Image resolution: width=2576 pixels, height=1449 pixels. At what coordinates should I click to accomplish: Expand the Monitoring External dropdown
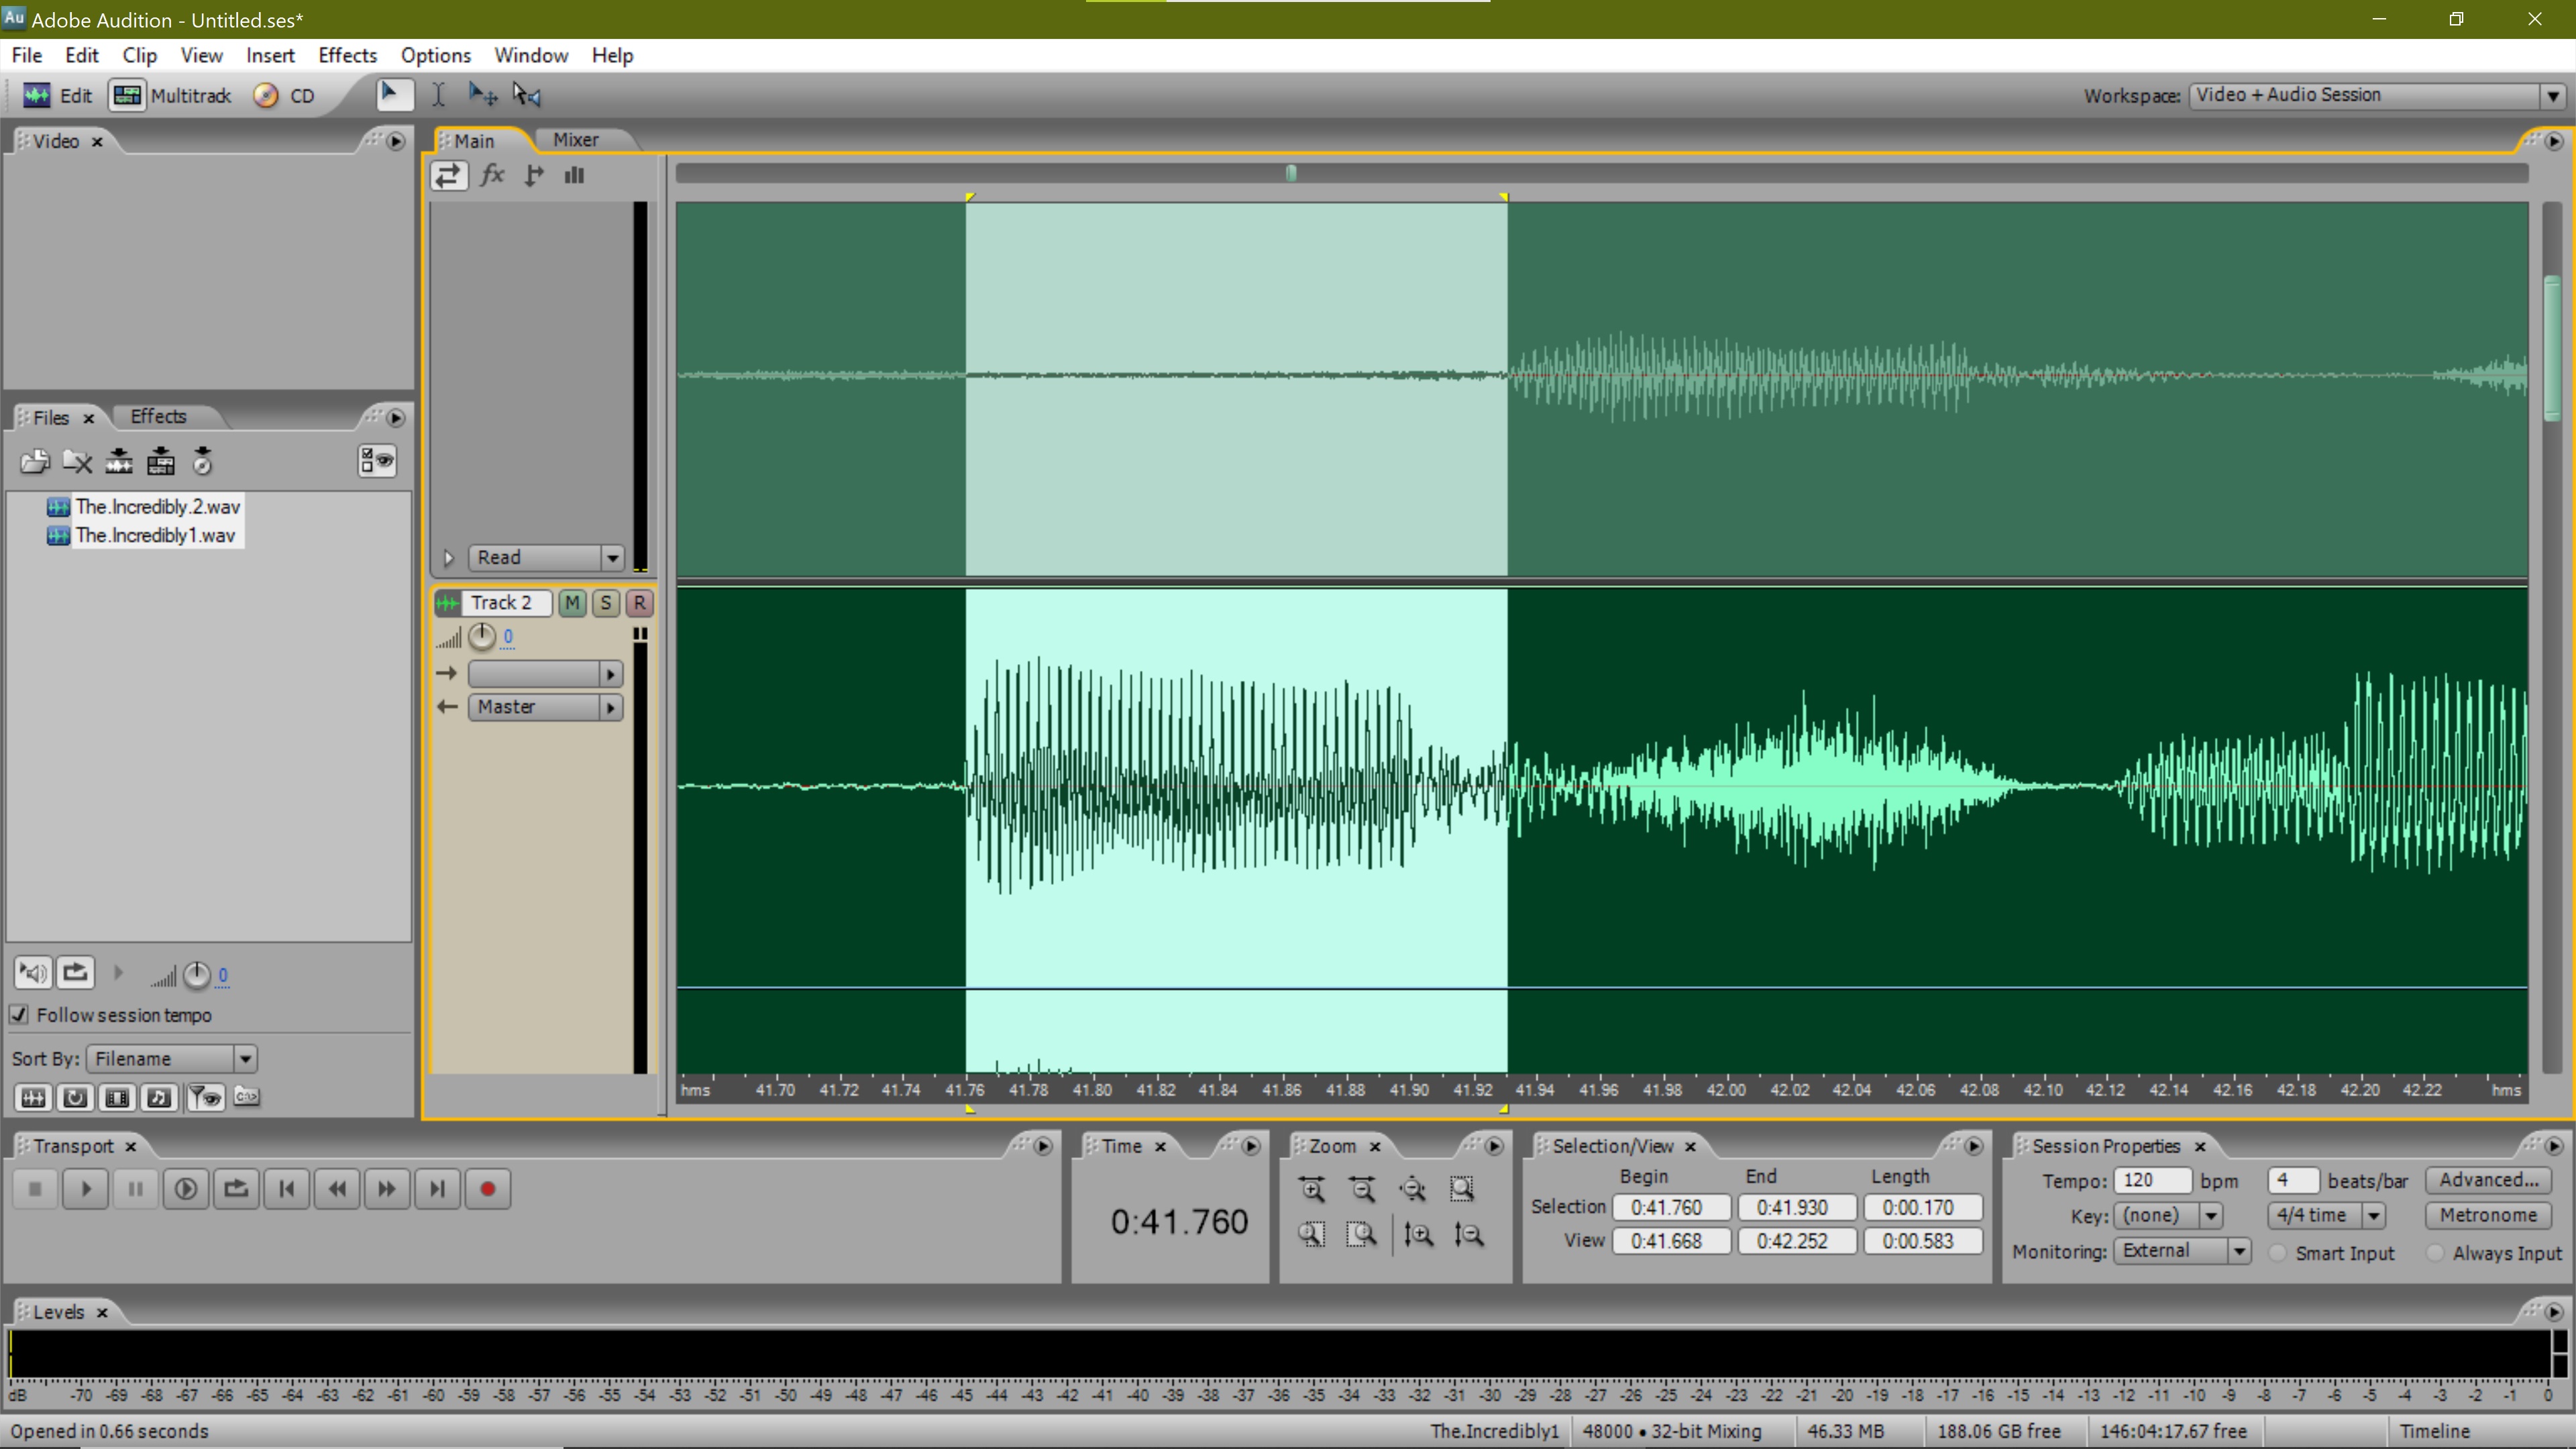pyautogui.click(x=2239, y=1251)
